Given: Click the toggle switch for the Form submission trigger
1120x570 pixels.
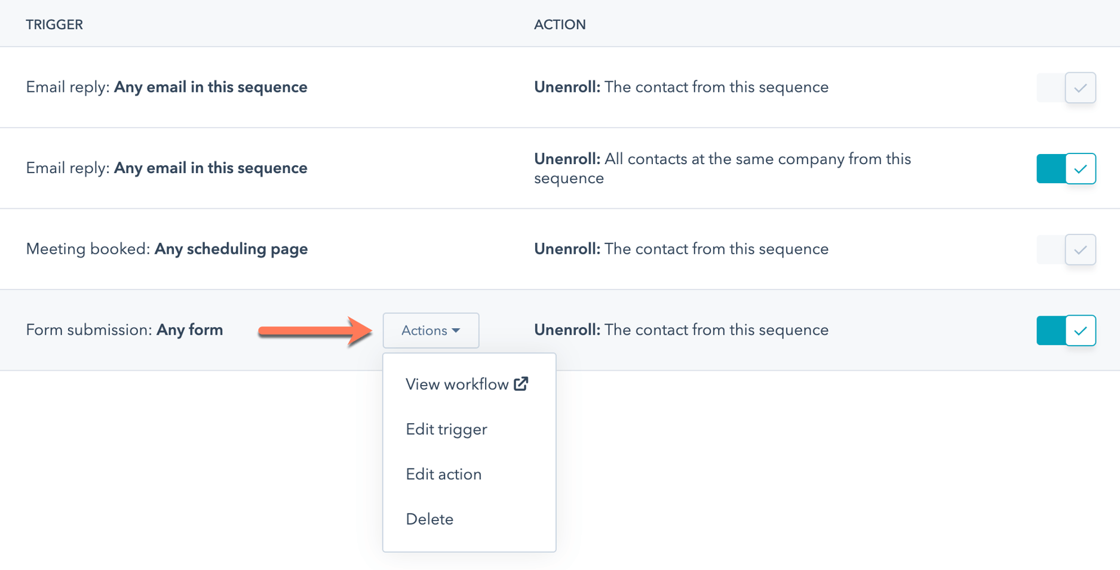Looking at the screenshot, I should (x=1066, y=330).
